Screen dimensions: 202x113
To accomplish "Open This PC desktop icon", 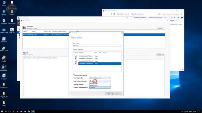I will 4,3.
